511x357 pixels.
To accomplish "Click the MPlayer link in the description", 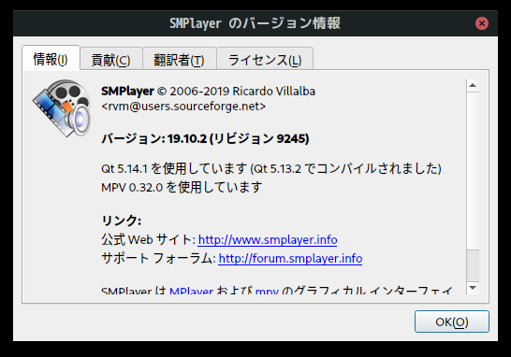I will 191,291.
